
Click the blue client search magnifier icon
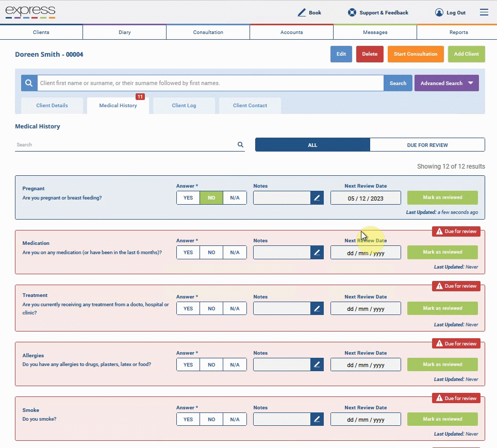point(29,83)
